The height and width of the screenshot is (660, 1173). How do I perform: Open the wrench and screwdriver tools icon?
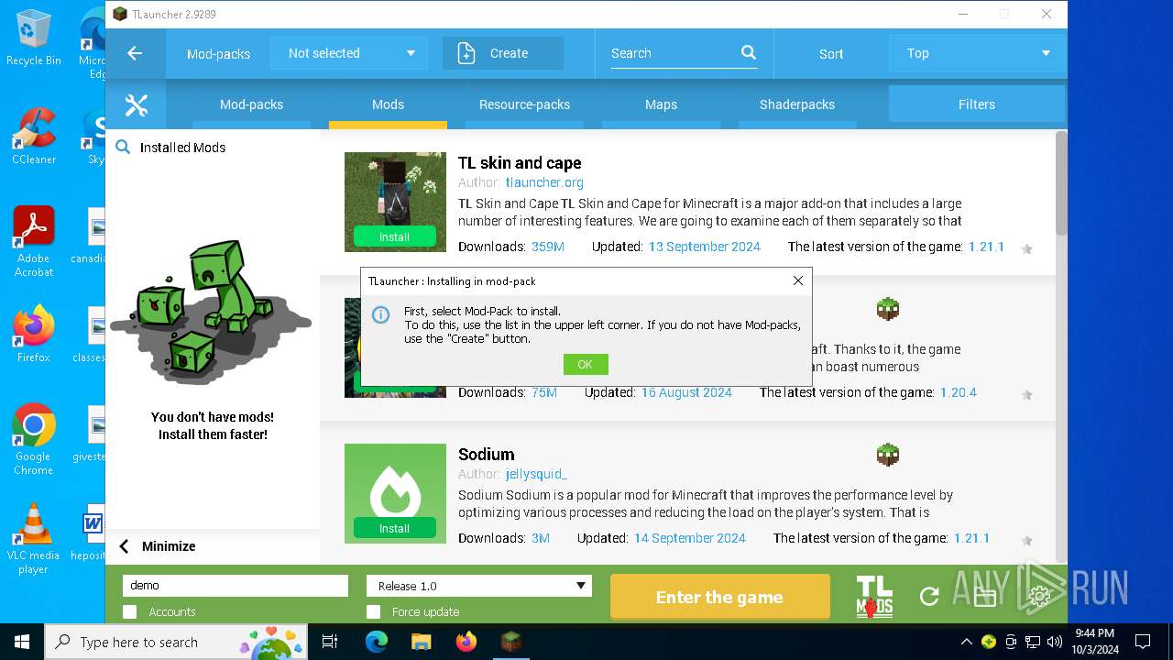click(x=137, y=105)
